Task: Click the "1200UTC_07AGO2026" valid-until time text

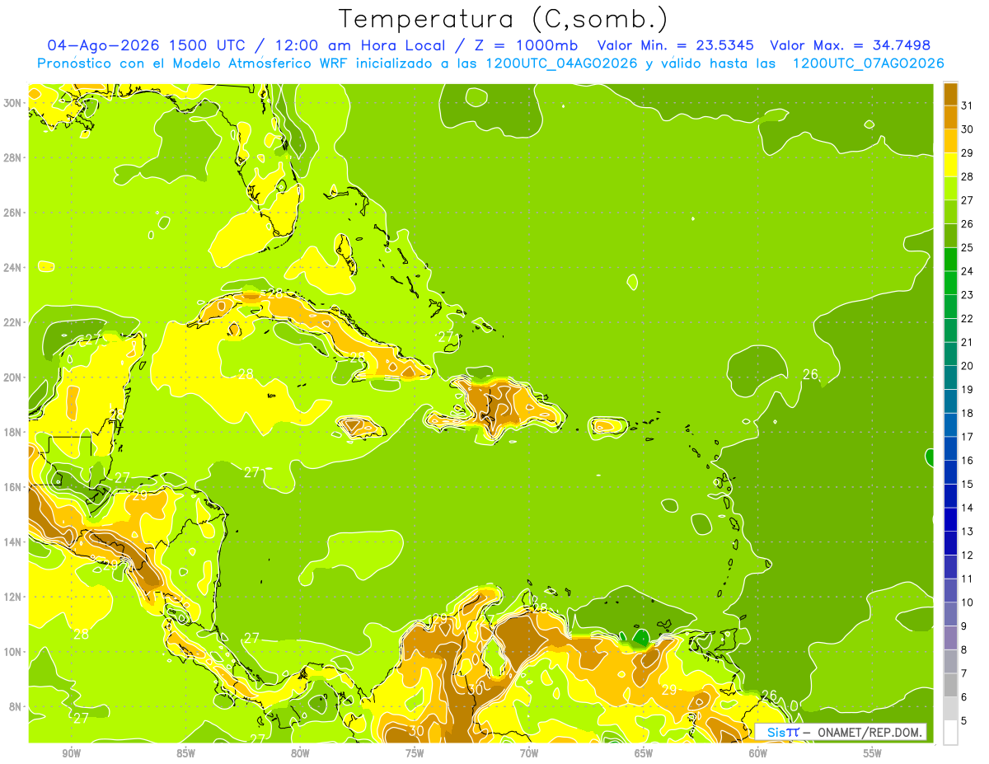Action: [x=868, y=63]
